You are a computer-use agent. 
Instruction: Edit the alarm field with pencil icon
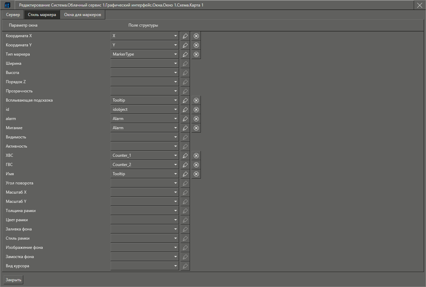pos(185,119)
